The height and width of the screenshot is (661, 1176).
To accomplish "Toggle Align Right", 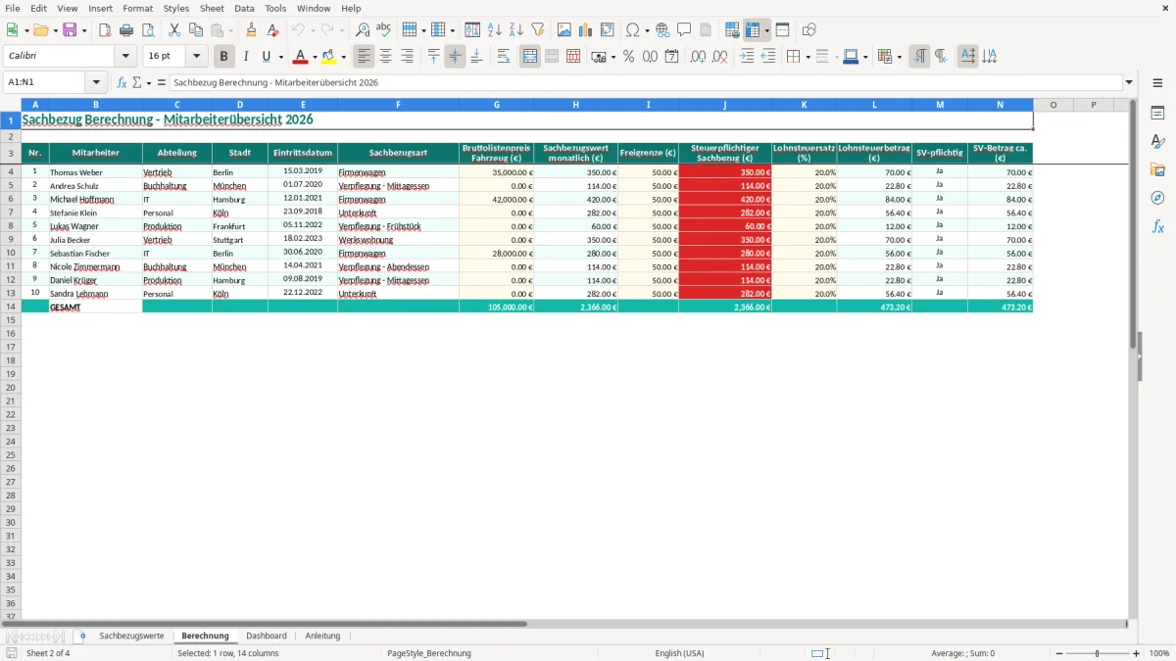I will [x=408, y=57].
